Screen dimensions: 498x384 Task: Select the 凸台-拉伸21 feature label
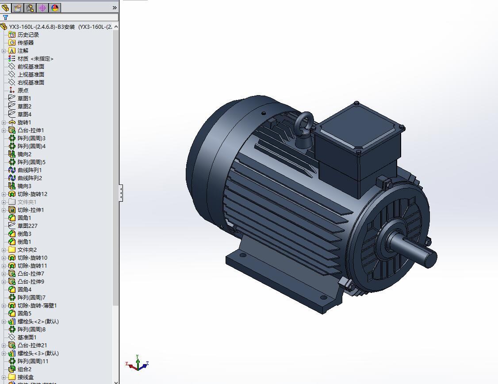(x=32, y=345)
